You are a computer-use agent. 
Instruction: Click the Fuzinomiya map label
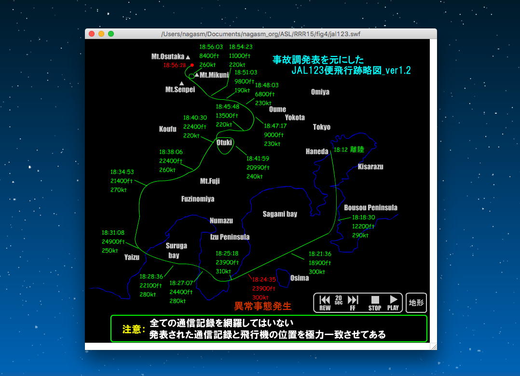coord(198,199)
